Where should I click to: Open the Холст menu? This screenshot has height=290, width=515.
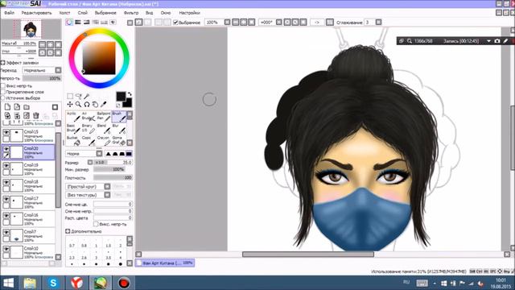coord(64,13)
